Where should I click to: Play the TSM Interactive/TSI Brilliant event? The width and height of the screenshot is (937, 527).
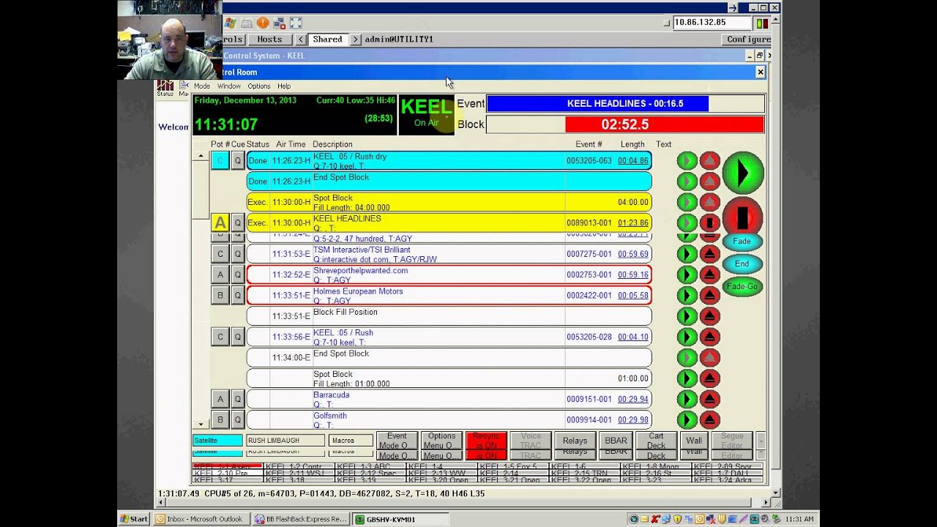coord(687,254)
